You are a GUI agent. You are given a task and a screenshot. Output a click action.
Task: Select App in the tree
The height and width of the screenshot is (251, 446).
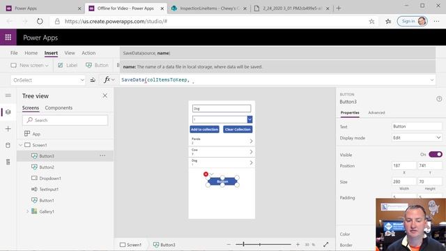tap(36, 134)
